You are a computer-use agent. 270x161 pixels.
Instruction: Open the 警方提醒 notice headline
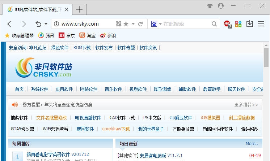coord(57,105)
